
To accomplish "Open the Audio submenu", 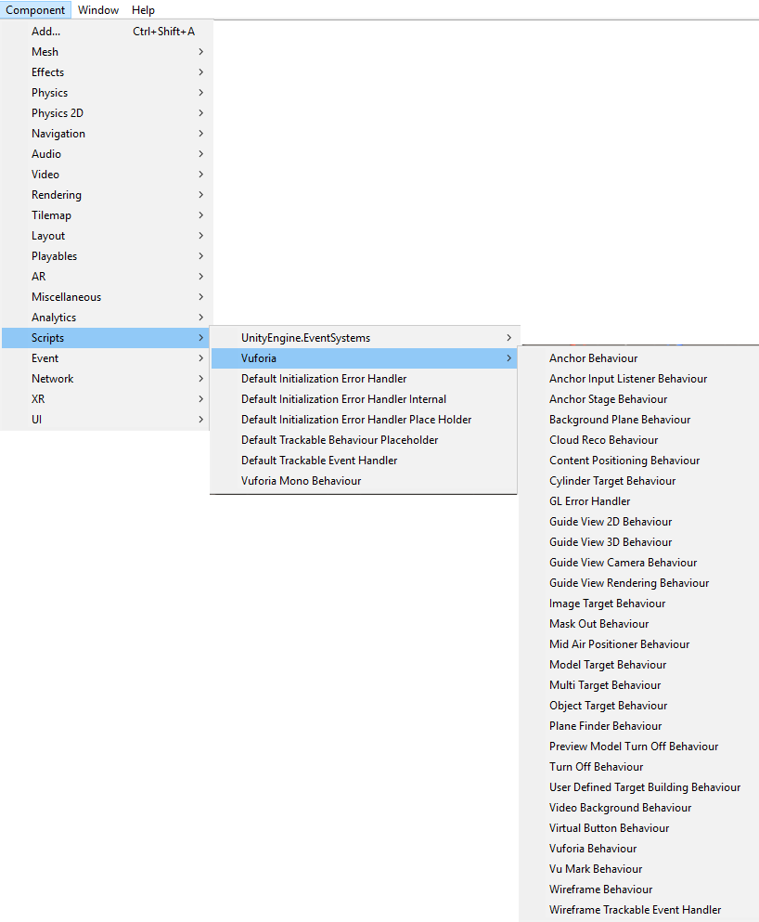I will [x=106, y=154].
